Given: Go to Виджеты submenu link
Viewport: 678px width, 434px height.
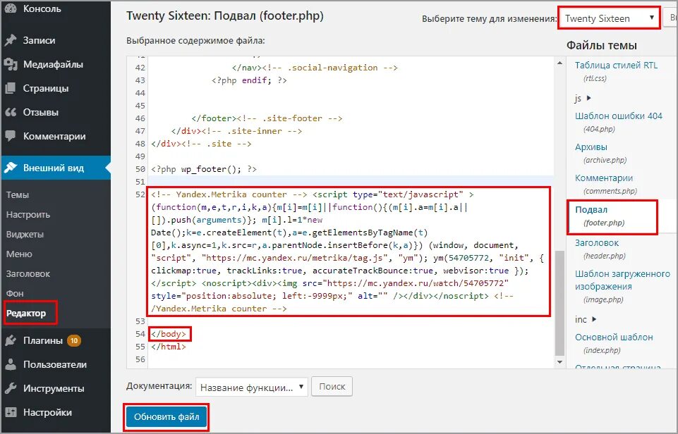Looking at the screenshot, I should click(25, 235).
